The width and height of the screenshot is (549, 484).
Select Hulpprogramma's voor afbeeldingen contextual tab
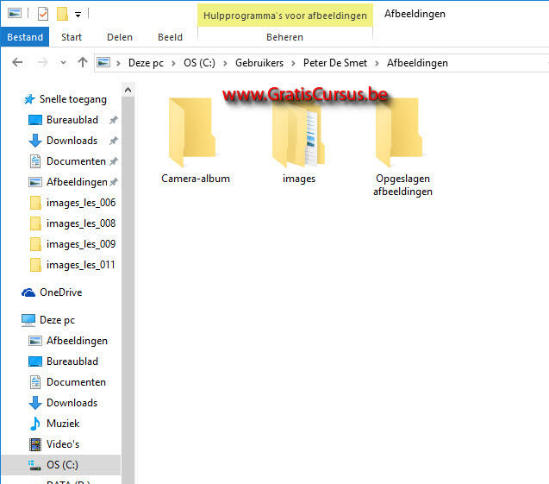coord(285,16)
